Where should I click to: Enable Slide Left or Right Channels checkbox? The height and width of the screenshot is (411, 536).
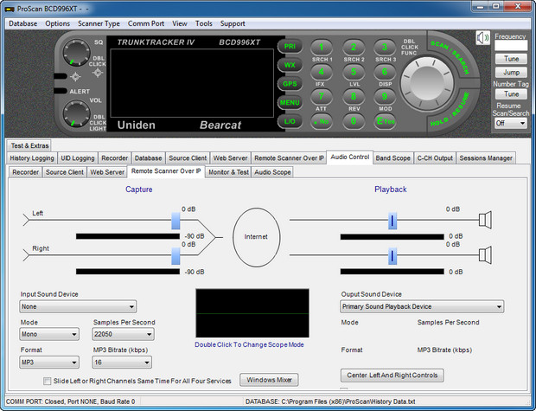click(47, 381)
